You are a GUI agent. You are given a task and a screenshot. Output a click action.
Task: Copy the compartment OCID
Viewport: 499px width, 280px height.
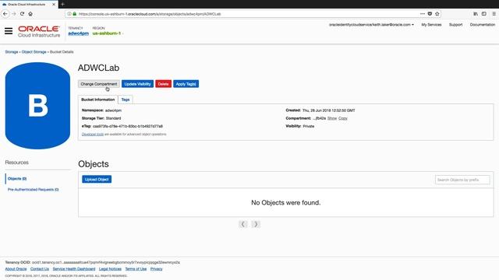pyautogui.click(x=343, y=118)
